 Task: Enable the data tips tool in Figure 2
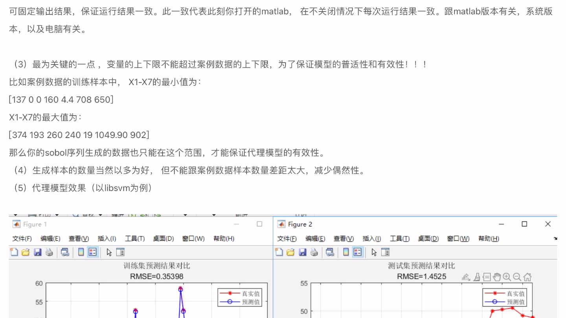pyautogui.click(x=487, y=277)
